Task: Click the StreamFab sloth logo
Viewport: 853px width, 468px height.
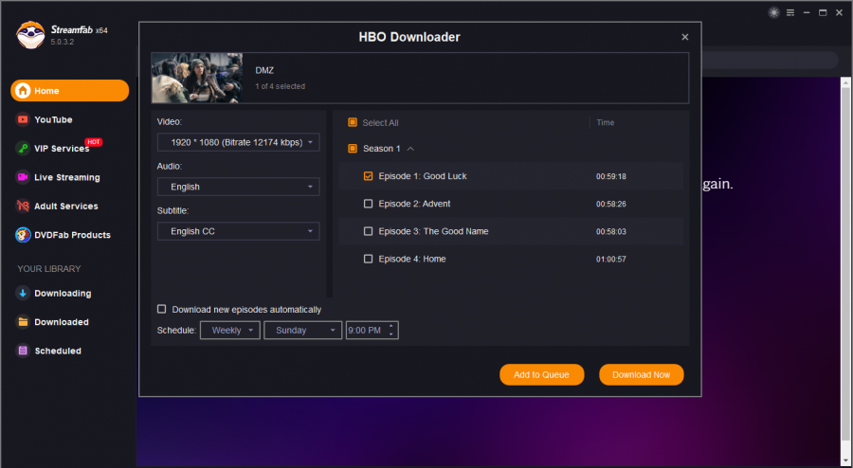Action: click(x=30, y=35)
